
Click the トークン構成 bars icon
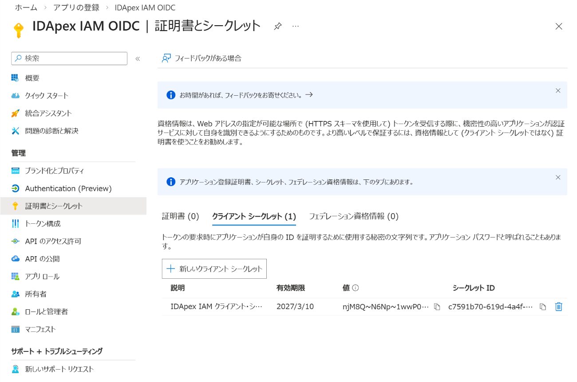pos(16,224)
